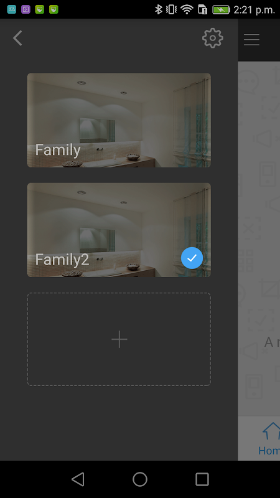280x498 pixels.
Task: Tap the dimmed main screen area
Action: pyautogui.click(x=259, y=238)
